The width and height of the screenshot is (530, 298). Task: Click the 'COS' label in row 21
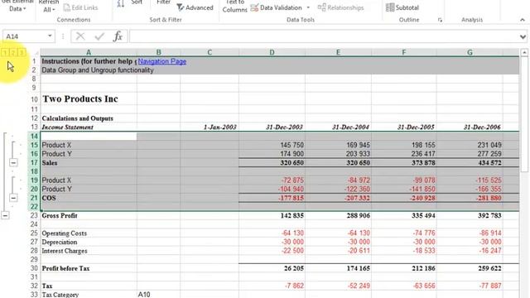click(49, 198)
